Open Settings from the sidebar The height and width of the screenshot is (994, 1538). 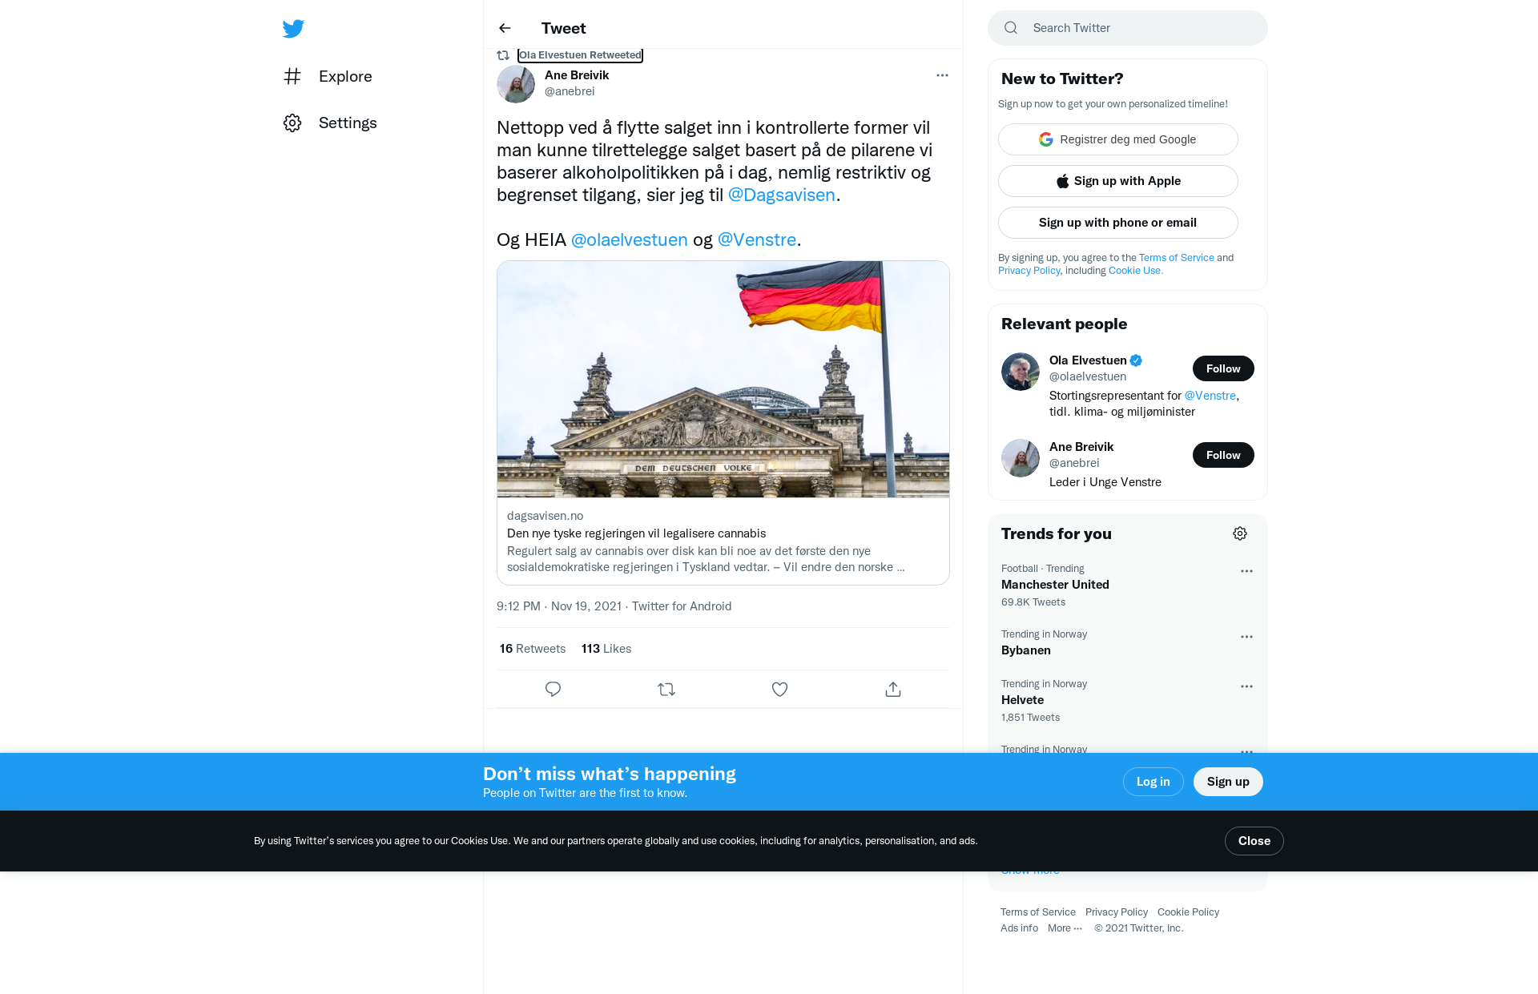tap(330, 123)
